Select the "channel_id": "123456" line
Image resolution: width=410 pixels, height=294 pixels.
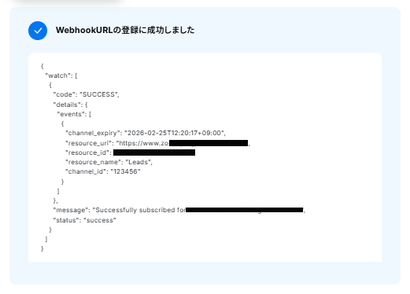(103, 171)
